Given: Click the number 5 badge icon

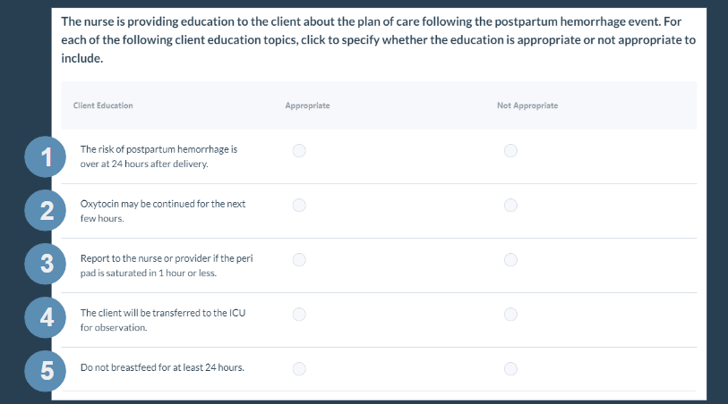Looking at the screenshot, I should point(46,371).
